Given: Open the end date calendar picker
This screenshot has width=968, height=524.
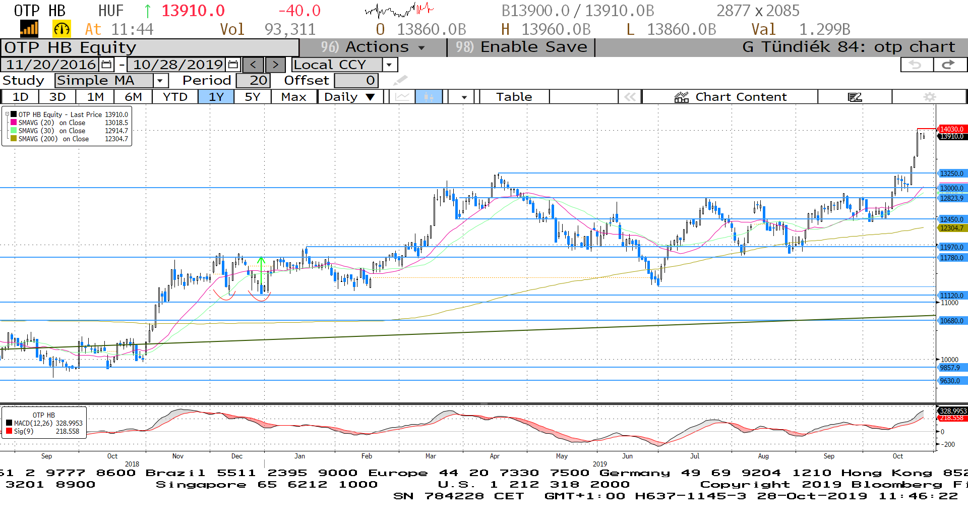Looking at the screenshot, I should click(233, 65).
